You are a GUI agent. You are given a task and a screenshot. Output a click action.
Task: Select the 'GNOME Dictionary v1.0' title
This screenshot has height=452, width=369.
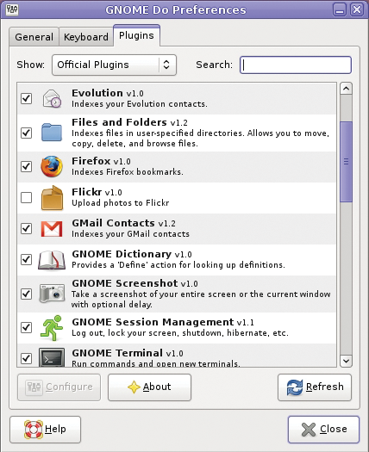132,254
